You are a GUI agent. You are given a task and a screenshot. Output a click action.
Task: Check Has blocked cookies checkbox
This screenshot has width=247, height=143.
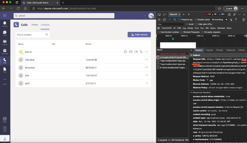[158, 32]
